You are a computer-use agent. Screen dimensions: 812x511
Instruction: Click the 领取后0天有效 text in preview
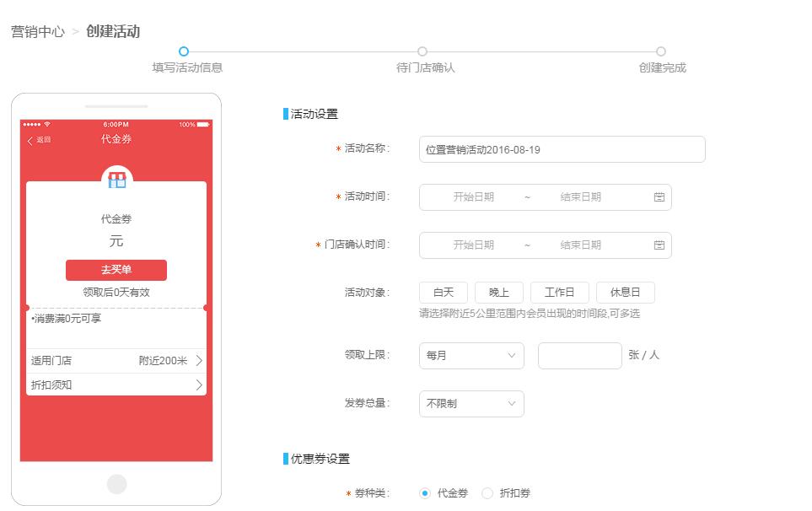point(116,293)
